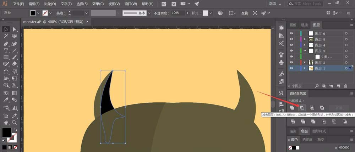Select the Direct Selection tool
Image resolution: width=355 pixels, height=152 pixels.
pyautogui.click(x=14, y=29)
